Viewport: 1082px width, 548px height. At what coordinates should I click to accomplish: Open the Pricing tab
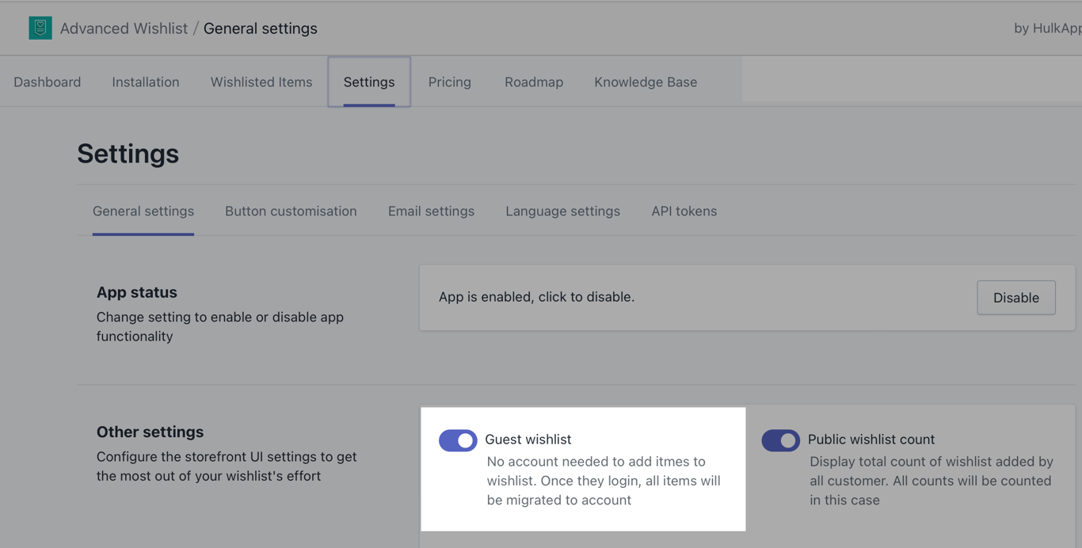(x=450, y=82)
